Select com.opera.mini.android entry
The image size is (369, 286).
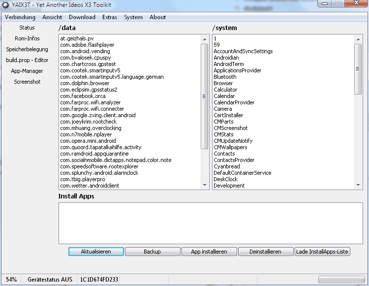[88, 140]
